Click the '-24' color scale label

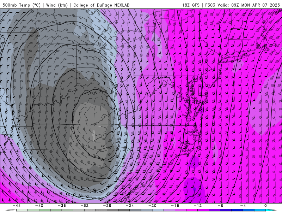point(130,206)
